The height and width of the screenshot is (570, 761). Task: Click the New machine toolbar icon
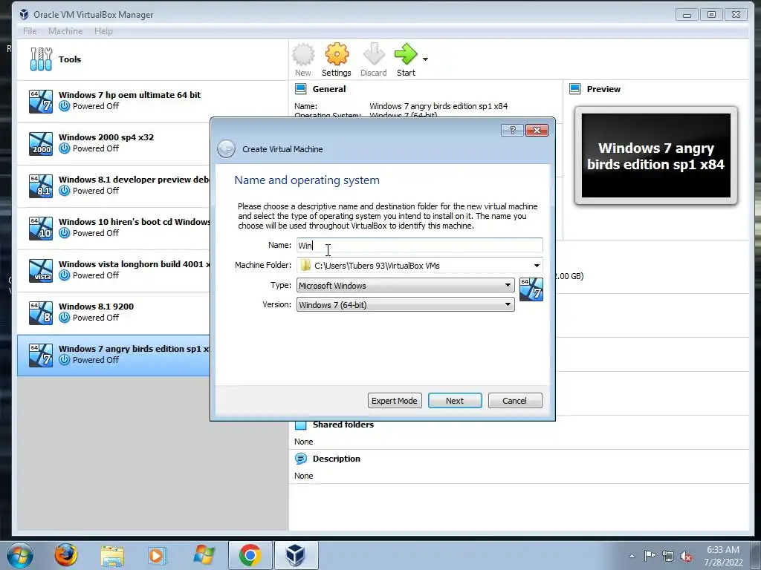[x=303, y=59]
